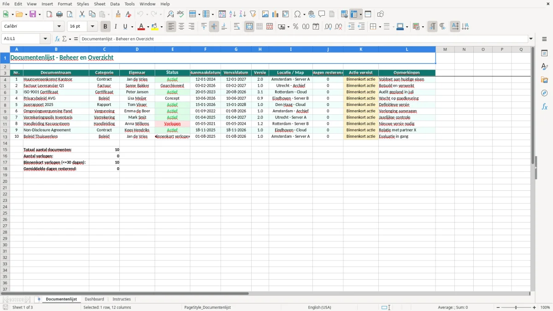Expand the font name dropdown
Image resolution: width=553 pixels, height=311 pixels.
tap(59, 27)
